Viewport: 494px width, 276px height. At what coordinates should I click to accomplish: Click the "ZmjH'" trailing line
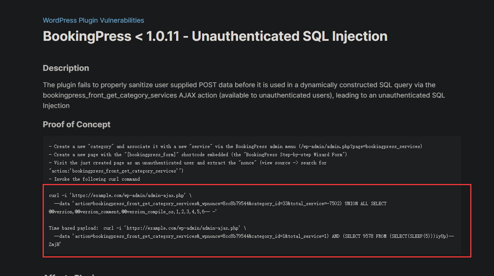point(55,244)
